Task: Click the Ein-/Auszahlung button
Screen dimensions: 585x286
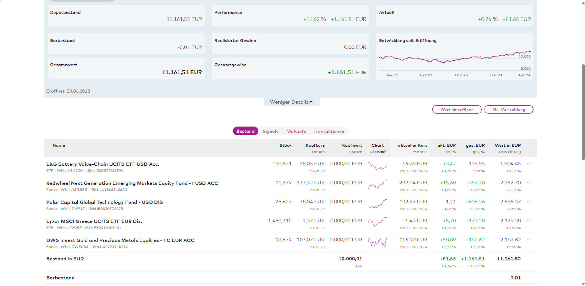Action: (x=508, y=110)
